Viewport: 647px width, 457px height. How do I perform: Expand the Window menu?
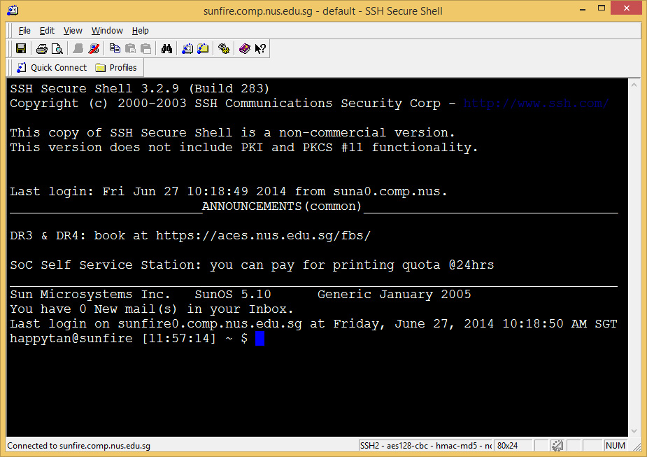pyautogui.click(x=107, y=31)
